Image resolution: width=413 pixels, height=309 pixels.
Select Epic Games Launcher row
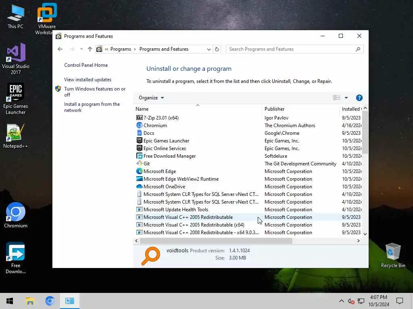point(248,141)
